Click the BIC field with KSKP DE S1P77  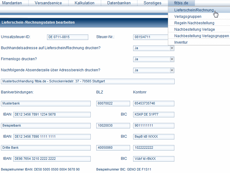point(153,115)
